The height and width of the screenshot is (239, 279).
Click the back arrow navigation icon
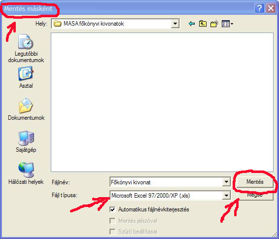click(x=191, y=24)
